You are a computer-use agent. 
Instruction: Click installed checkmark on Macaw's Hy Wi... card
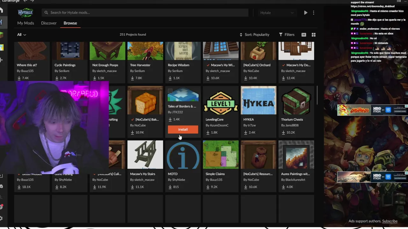(x=208, y=65)
